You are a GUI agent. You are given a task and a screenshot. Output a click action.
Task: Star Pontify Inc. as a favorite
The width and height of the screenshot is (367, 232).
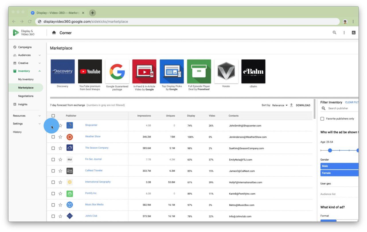(60, 194)
